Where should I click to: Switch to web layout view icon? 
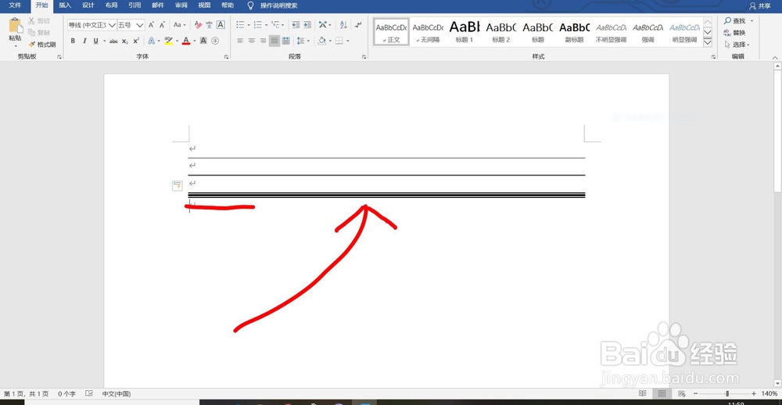(681, 393)
